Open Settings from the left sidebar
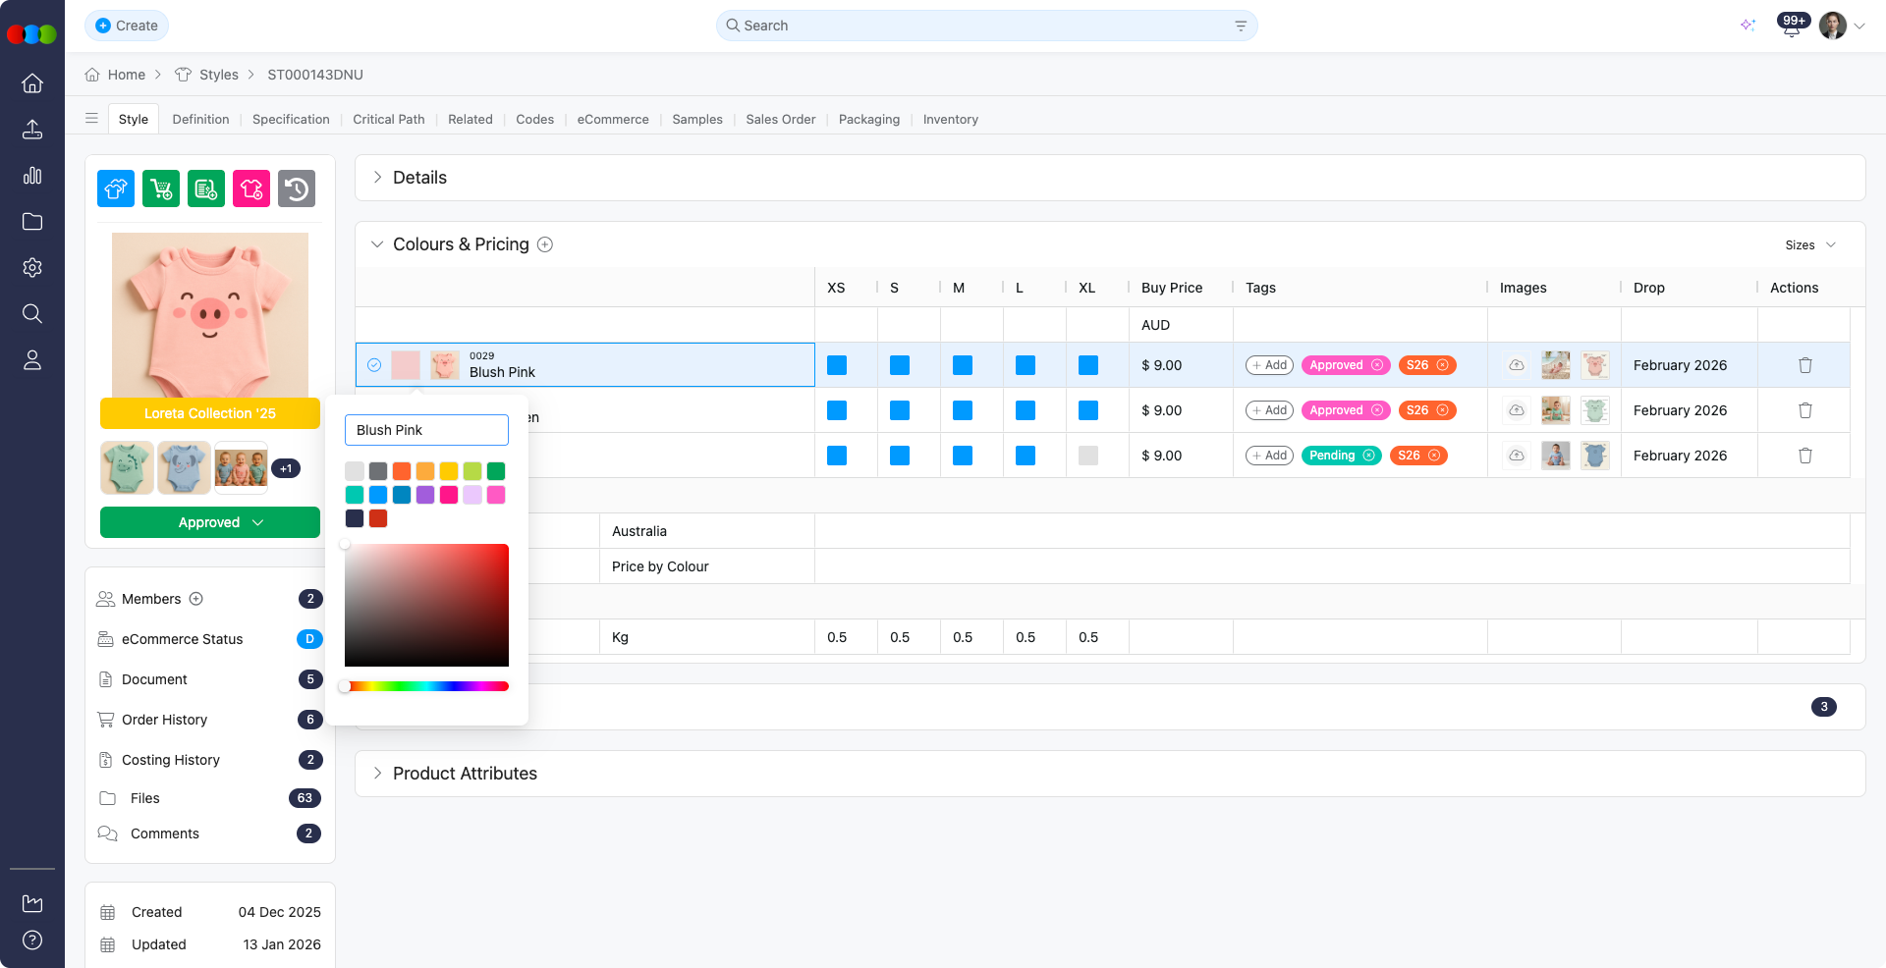Viewport: 1886px width, 968px height. [32, 267]
